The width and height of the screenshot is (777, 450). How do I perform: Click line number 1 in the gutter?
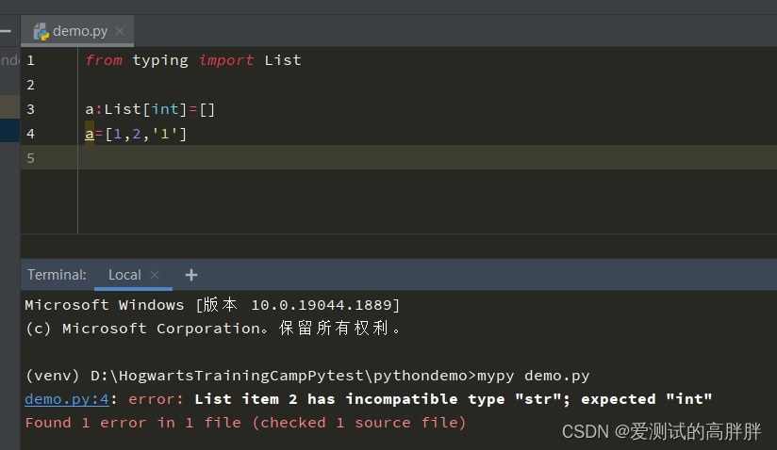pyautogui.click(x=31, y=60)
